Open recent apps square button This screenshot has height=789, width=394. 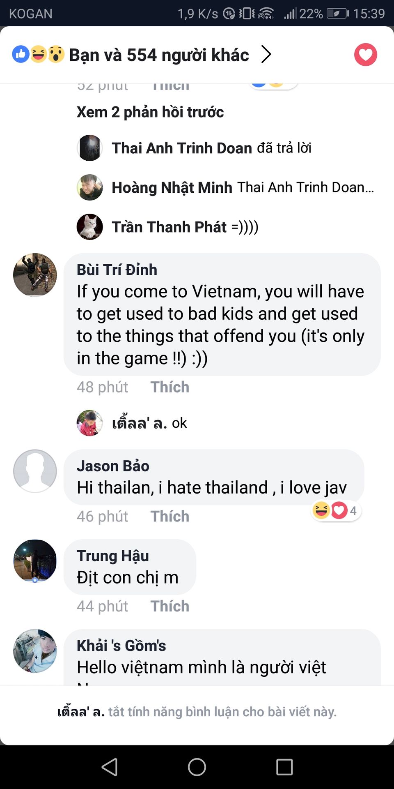(284, 767)
